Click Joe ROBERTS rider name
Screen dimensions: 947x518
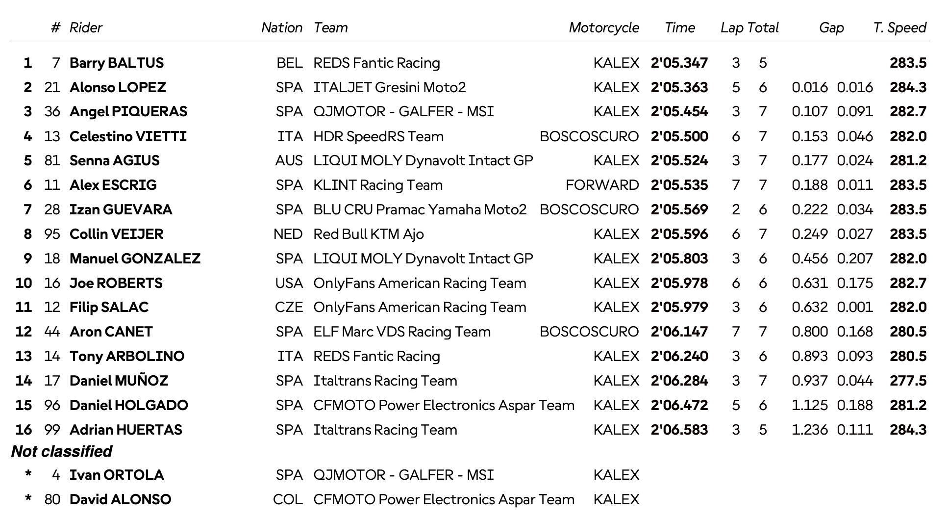point(116,283)
